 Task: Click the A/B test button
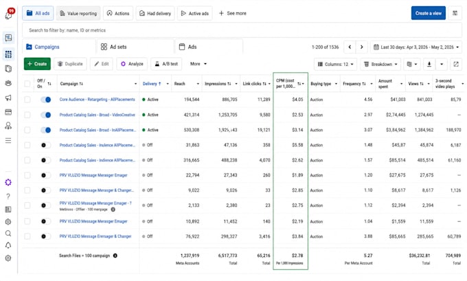point(166,64)
